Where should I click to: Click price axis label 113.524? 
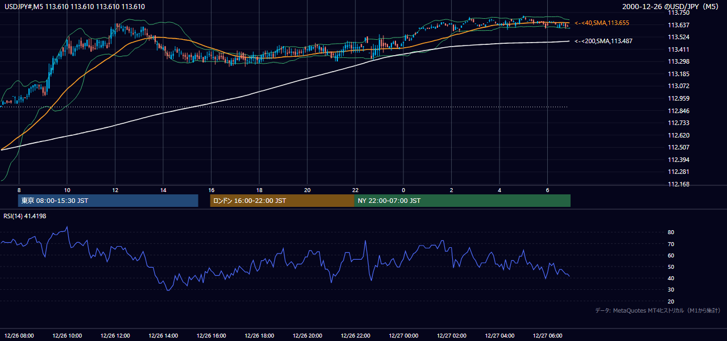tap(679, 37)
